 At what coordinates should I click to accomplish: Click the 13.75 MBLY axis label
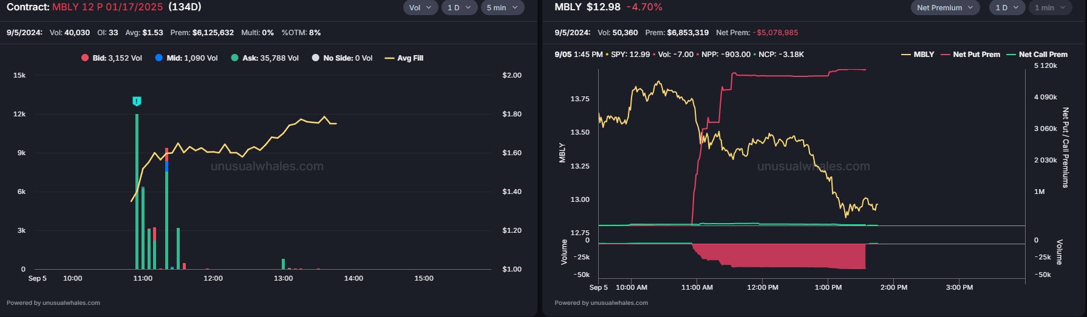point(580,99)
